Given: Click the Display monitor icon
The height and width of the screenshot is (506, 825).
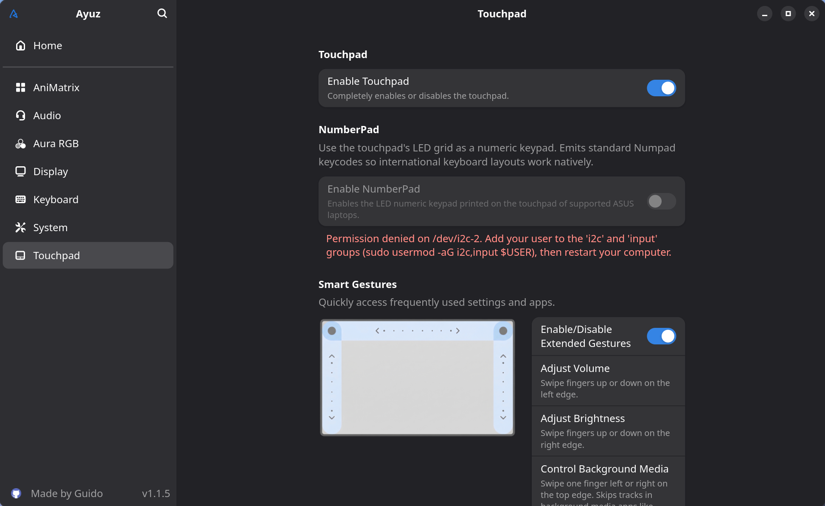Looking at the screenshot, I should pos(20,171).
